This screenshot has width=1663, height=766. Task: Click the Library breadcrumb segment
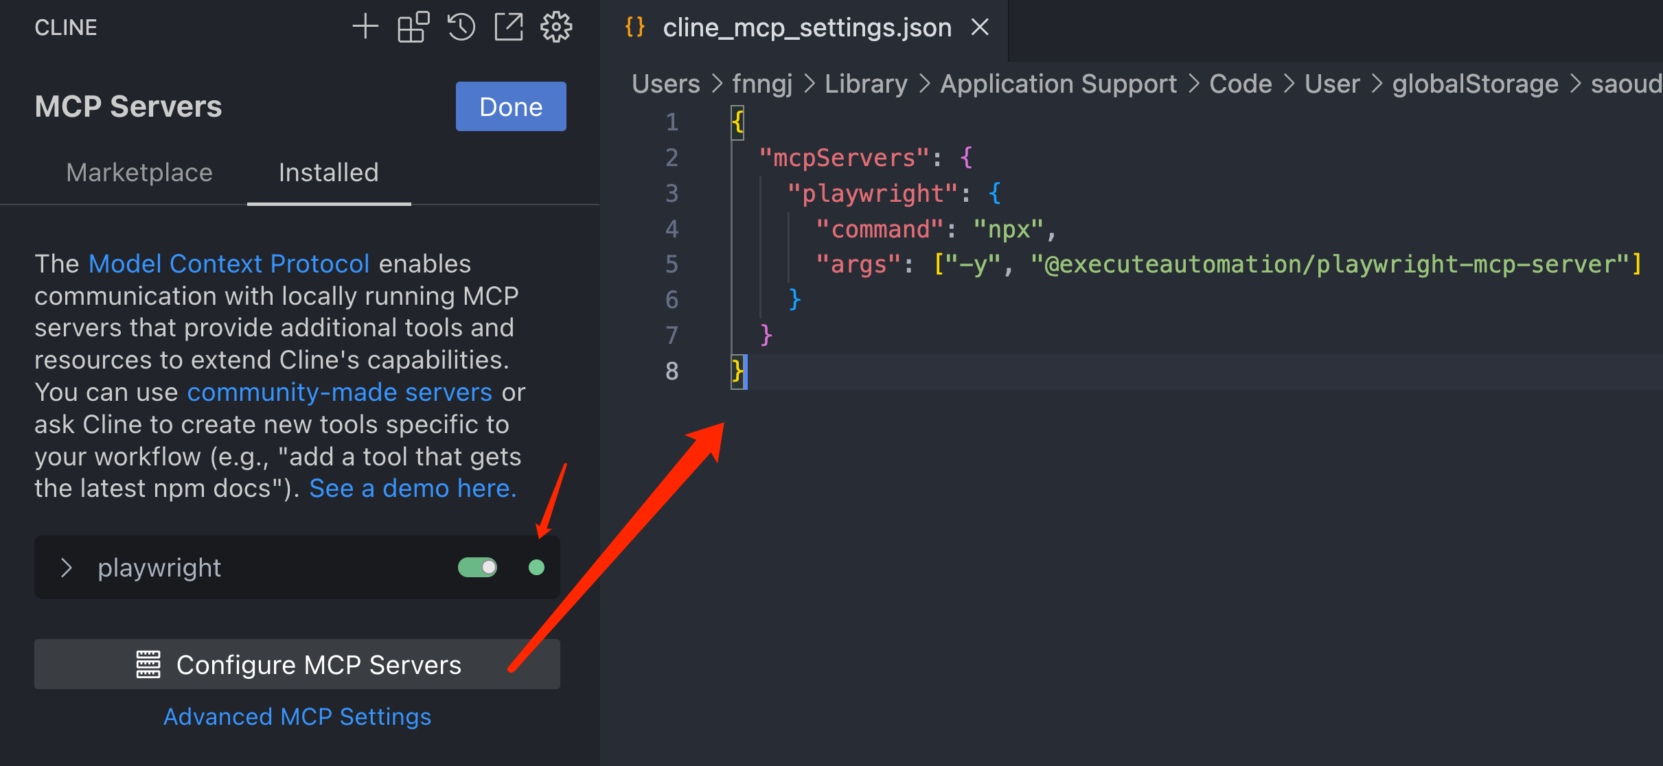(x=866, y=84)
